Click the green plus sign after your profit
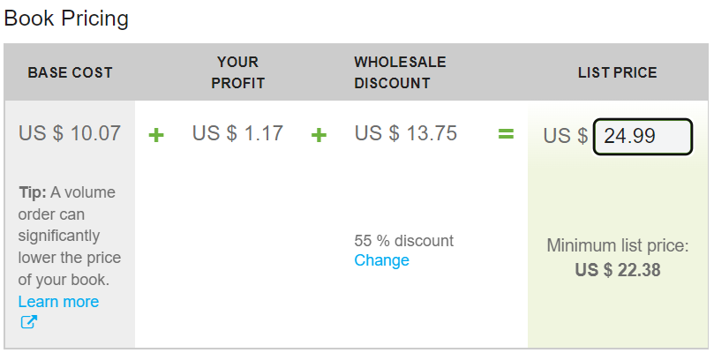The image size is (714, 353). (319, 135)
